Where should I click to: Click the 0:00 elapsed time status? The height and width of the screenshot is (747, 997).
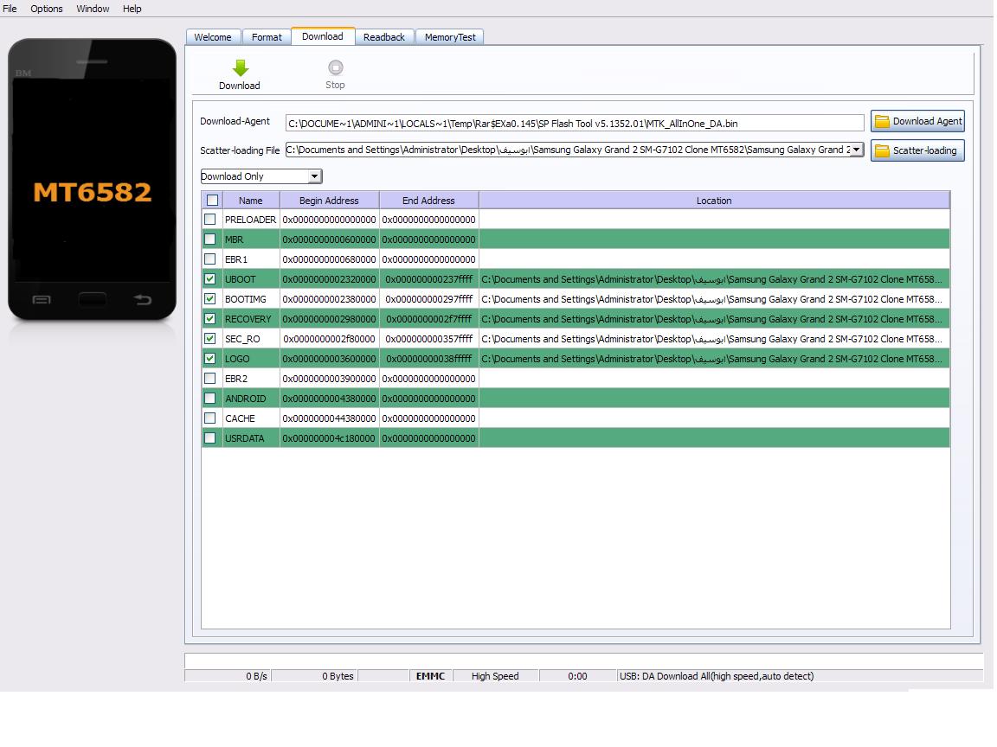pyautogui.click(x=577, y=676)
